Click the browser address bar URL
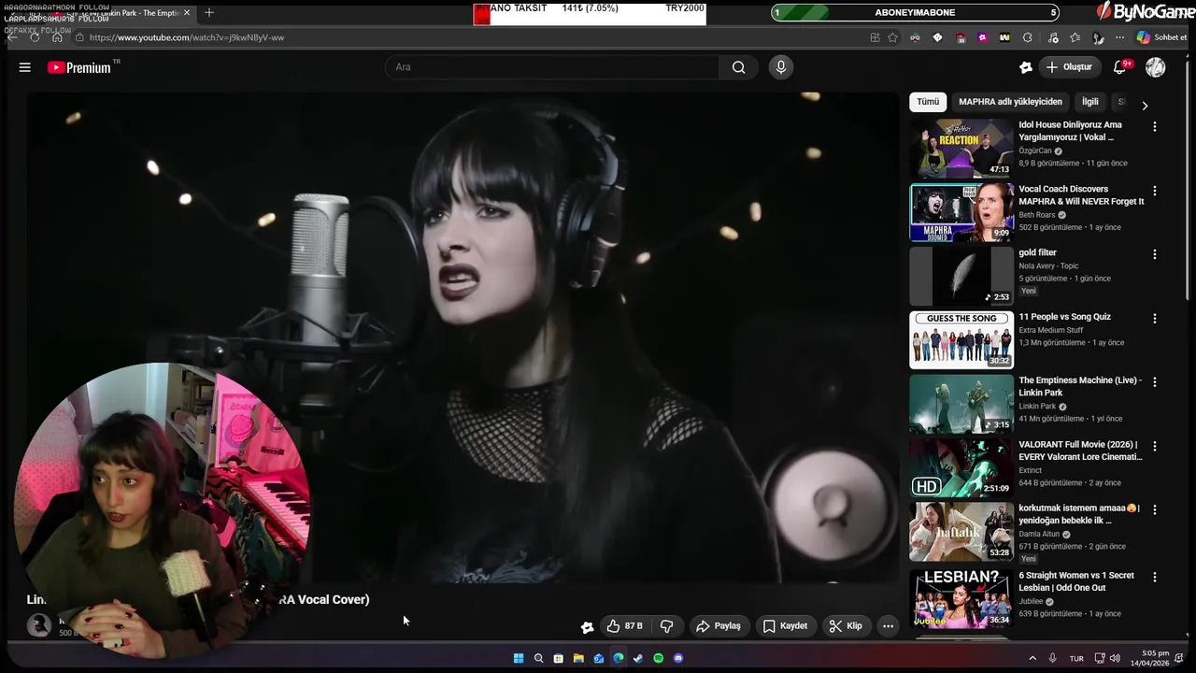The image size is (1196, 673). click(187, 37)
